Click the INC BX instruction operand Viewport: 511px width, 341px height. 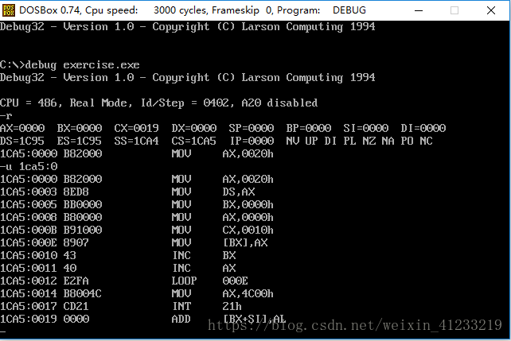coord(229,255)
